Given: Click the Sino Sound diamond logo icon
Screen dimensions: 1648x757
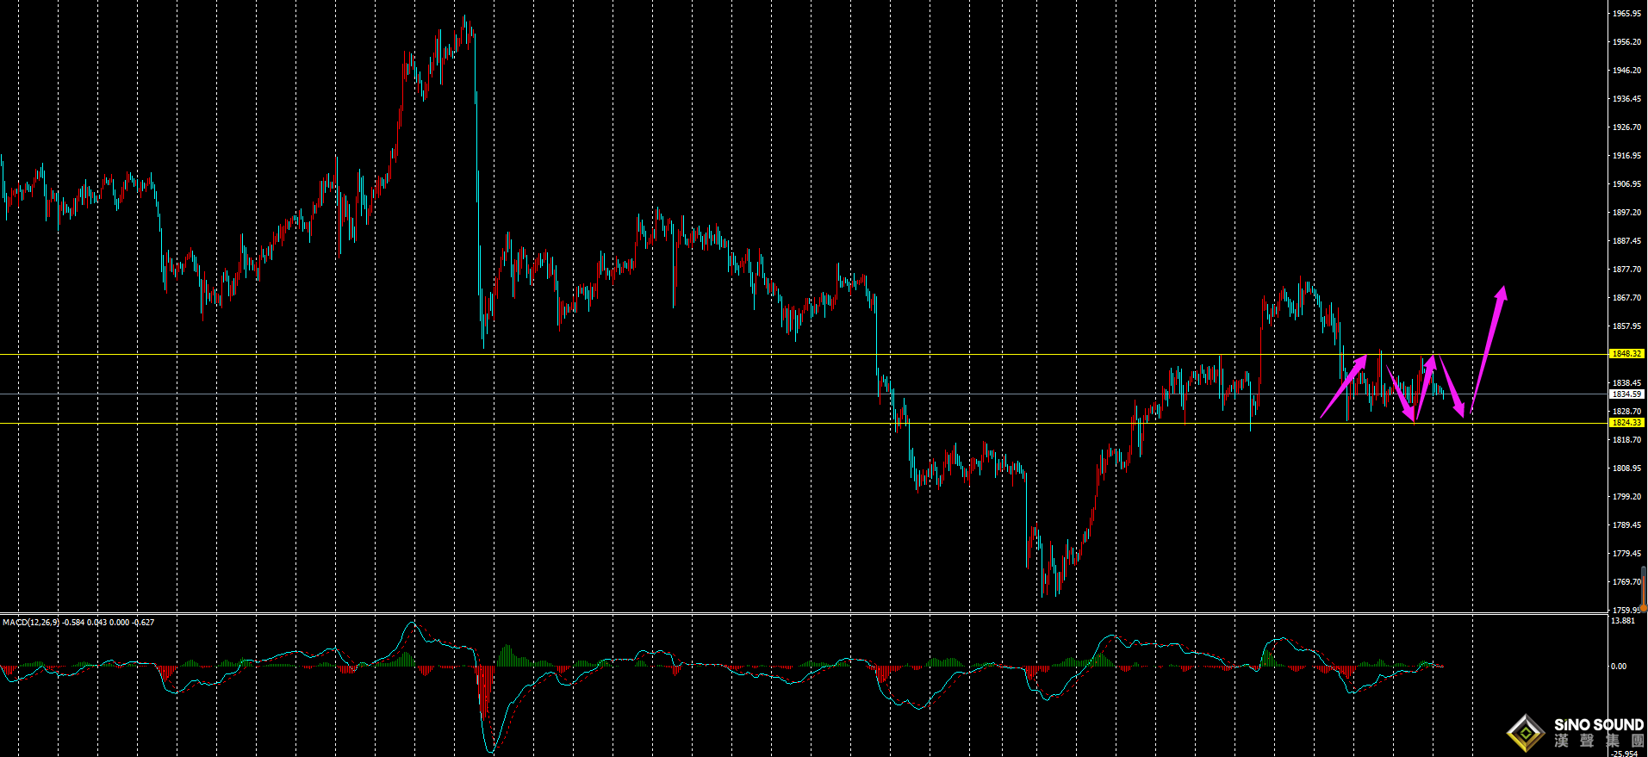Looking at the screenshot, I should coord(1526,734).
